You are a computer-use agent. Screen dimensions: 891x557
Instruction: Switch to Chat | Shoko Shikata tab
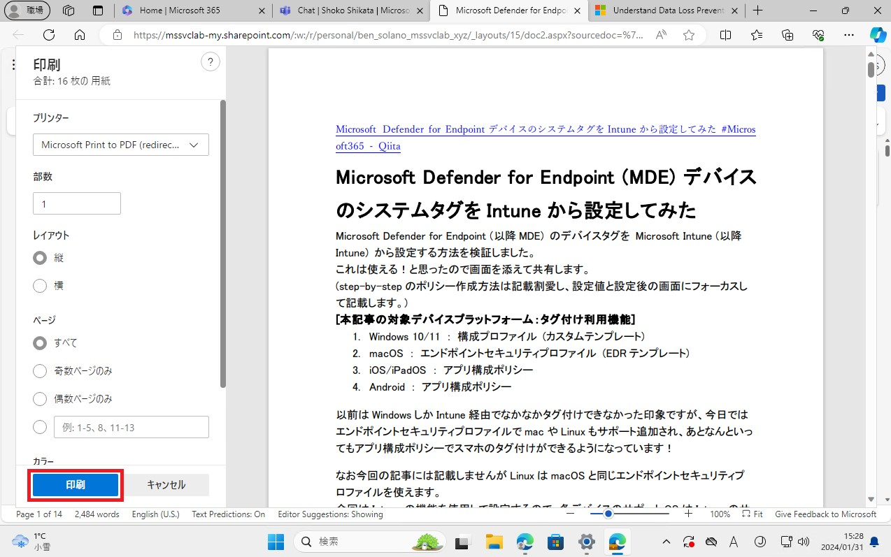pos(350,10)
